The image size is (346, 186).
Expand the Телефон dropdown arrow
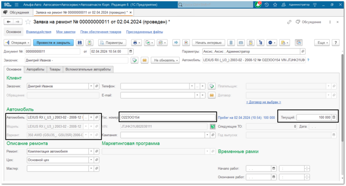tap(192, 86)
